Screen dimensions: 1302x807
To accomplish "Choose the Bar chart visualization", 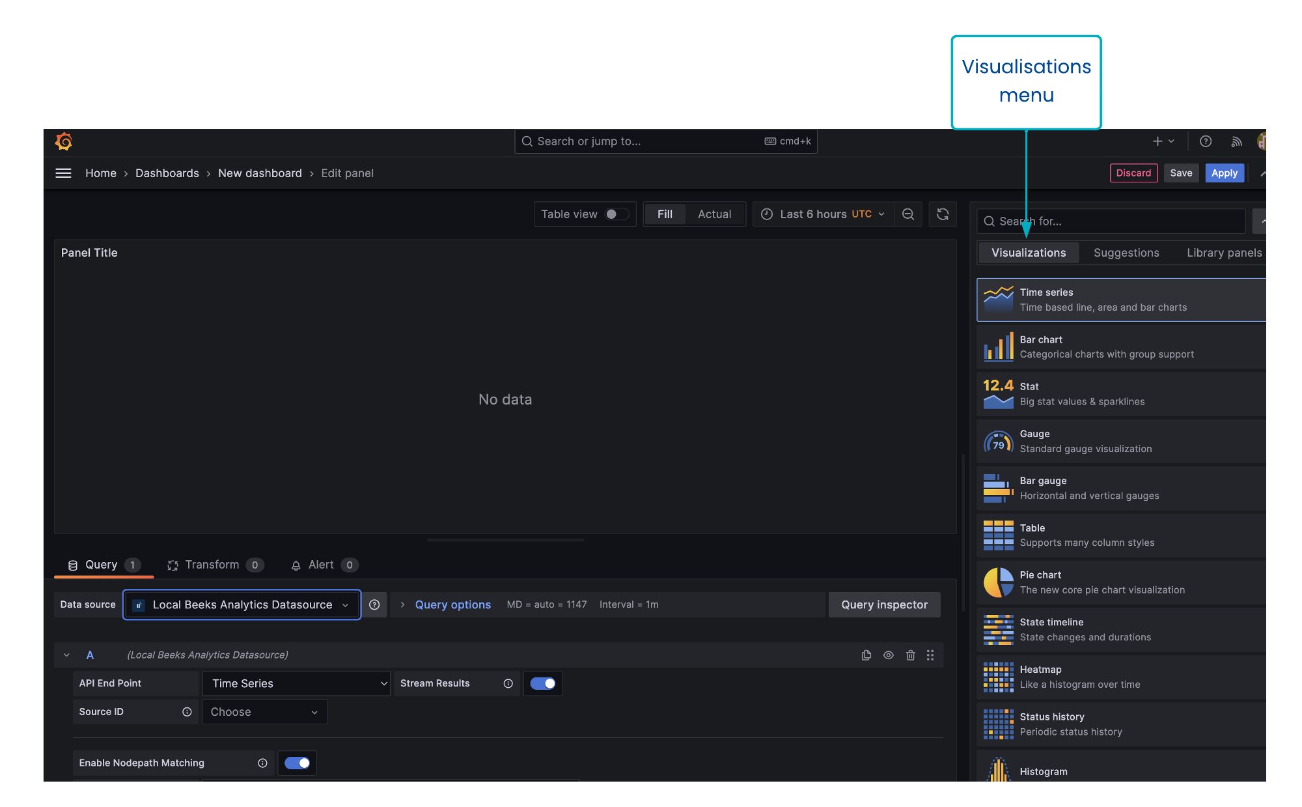I will click(1121, 347).
